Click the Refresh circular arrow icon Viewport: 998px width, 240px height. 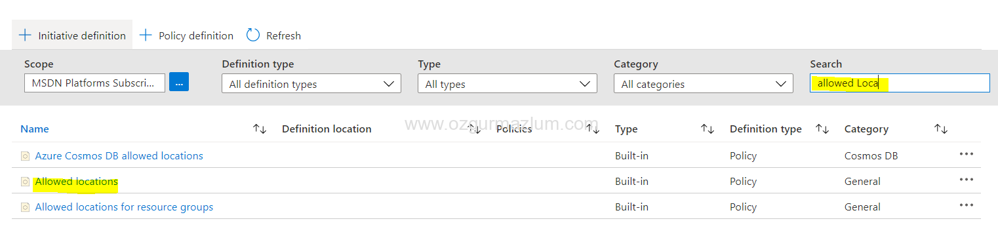pos(253,35)
